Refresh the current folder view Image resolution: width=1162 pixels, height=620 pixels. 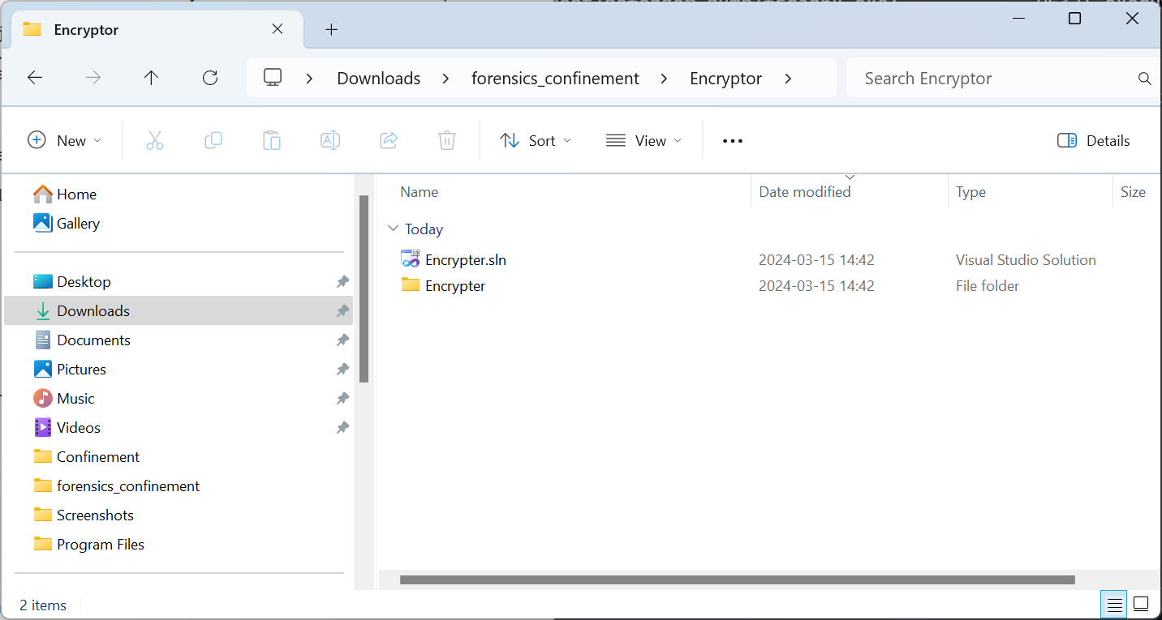click(210, 78)
